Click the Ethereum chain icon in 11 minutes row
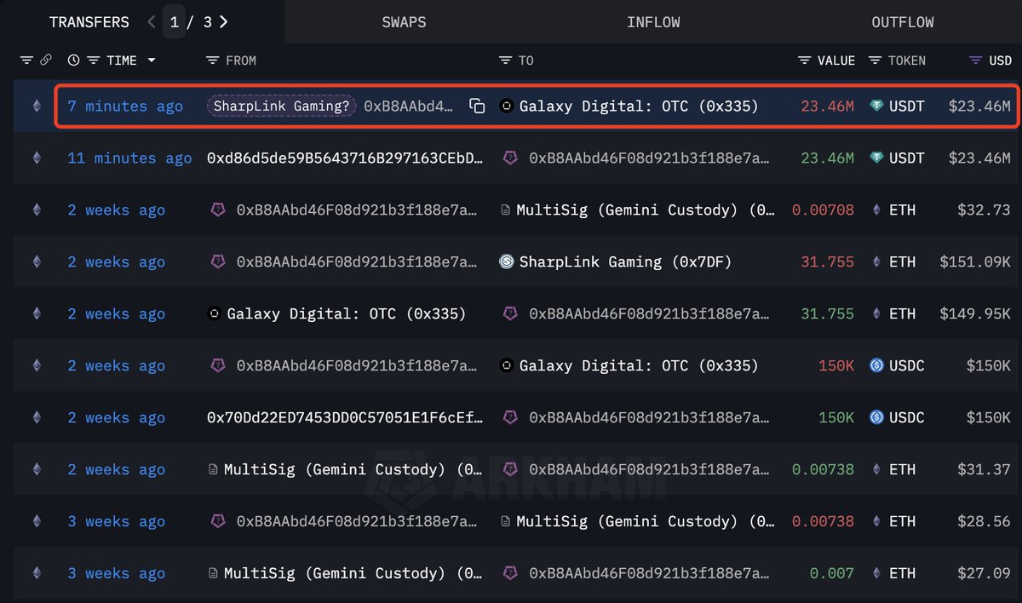The image size is (1022, 603). point(36,158)
